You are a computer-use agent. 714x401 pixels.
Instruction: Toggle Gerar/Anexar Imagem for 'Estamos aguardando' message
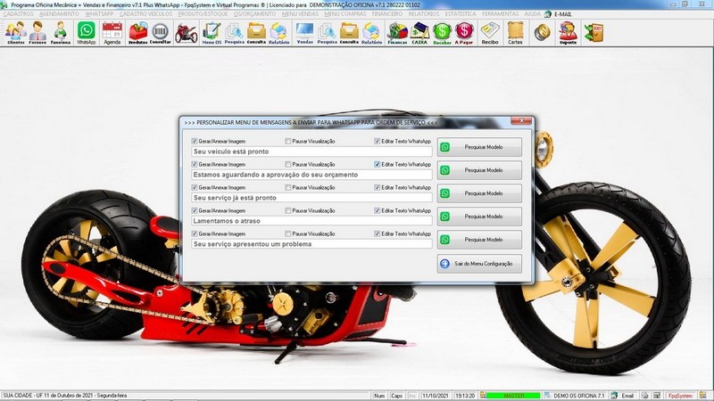[x=195, y=164]
